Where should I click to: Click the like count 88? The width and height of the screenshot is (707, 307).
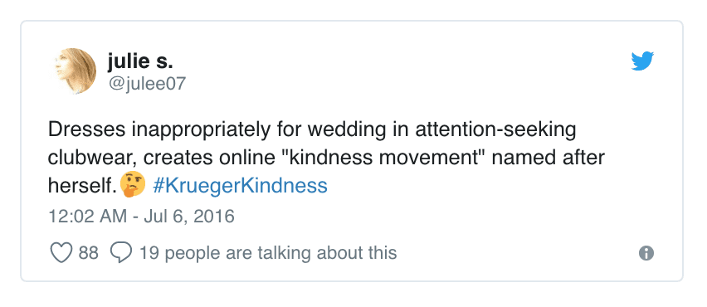coord(88,253)
